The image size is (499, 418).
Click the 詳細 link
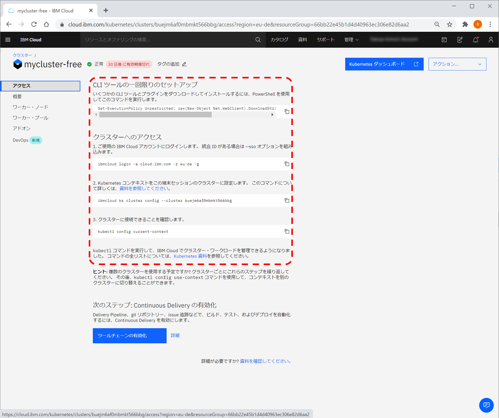tap(175, 336)
